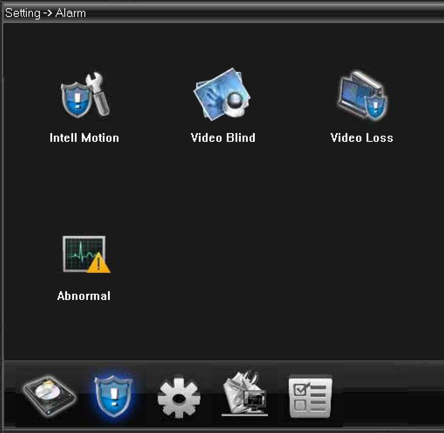This screenshot has width=444, height=433.
Task: Click the small shield on Video Loss icon
Action: [376, 106]
